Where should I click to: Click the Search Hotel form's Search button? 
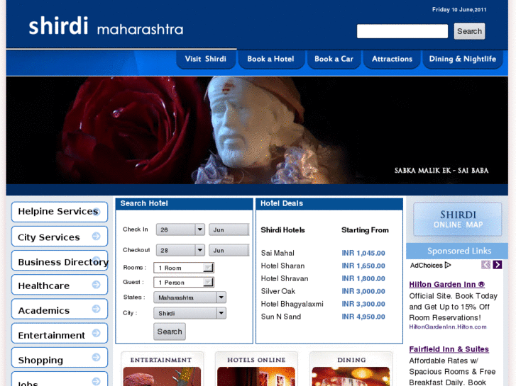pos(170,331)
